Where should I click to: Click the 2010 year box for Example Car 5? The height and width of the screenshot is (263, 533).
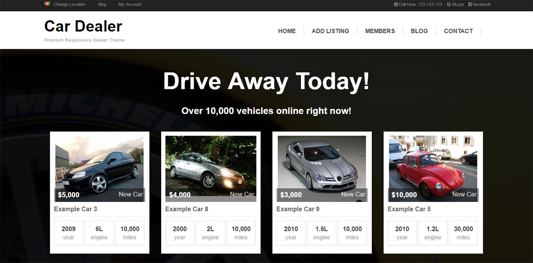pos(402,233)
